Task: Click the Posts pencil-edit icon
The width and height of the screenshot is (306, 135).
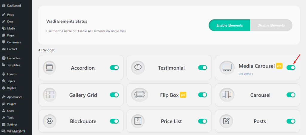Action: pos(226,121)
